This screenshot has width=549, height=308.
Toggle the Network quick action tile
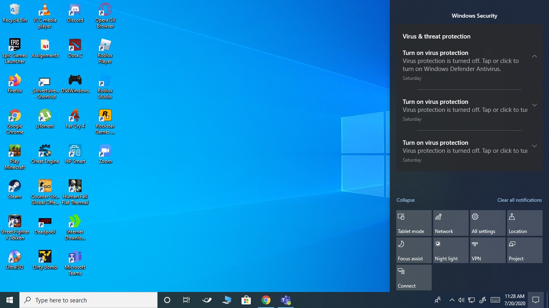pos(451,223)
